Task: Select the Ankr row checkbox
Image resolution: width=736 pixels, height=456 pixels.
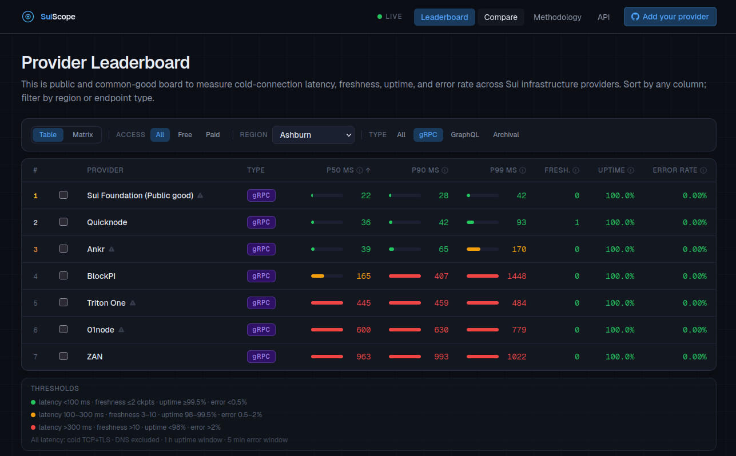Action: coord(63,249)
